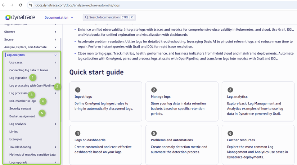Expand the Log ingestion chevron
This screenshot has width=297, height=165.
55,78
